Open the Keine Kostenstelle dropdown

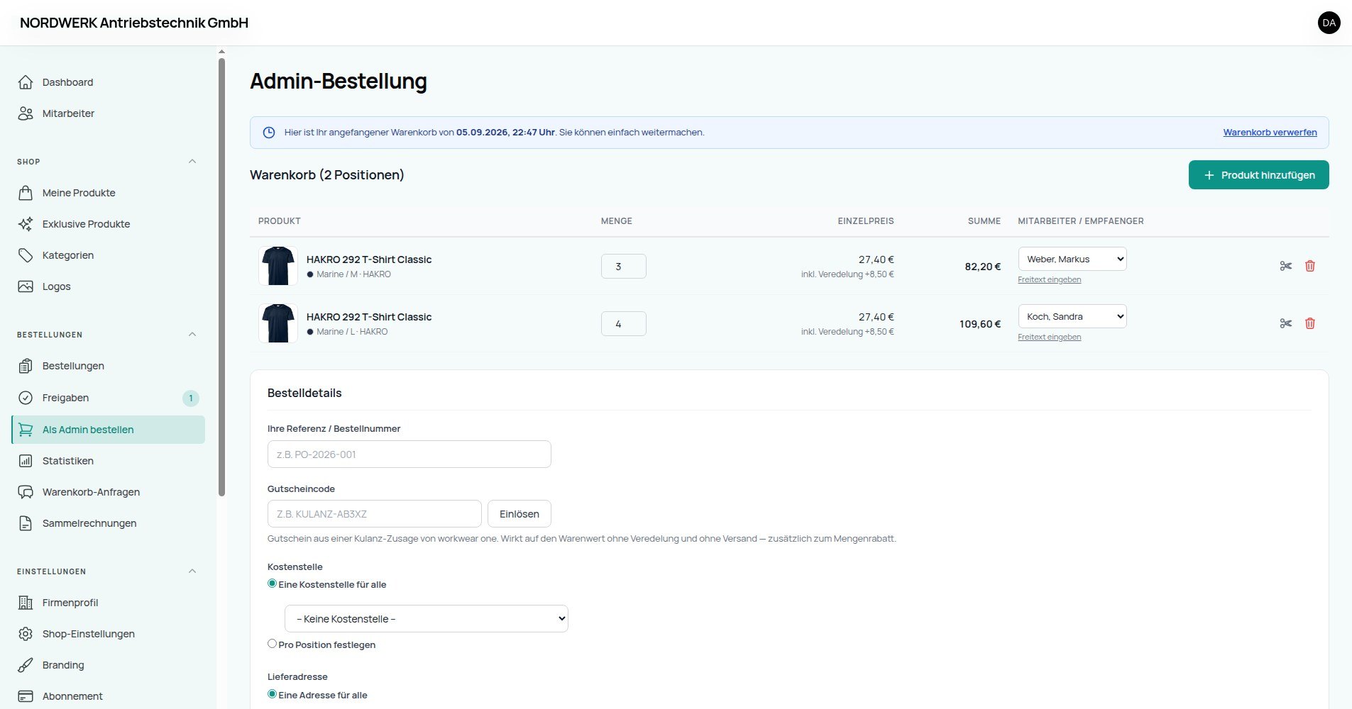point(427,618)
